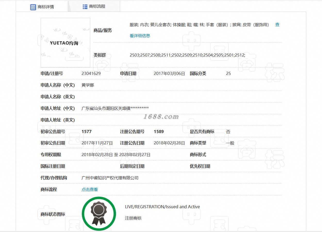This screenshot has width=322, height=232.
Task: Open the 商标详情 tab
Action: pyautogui.click(x=42, y=7)
